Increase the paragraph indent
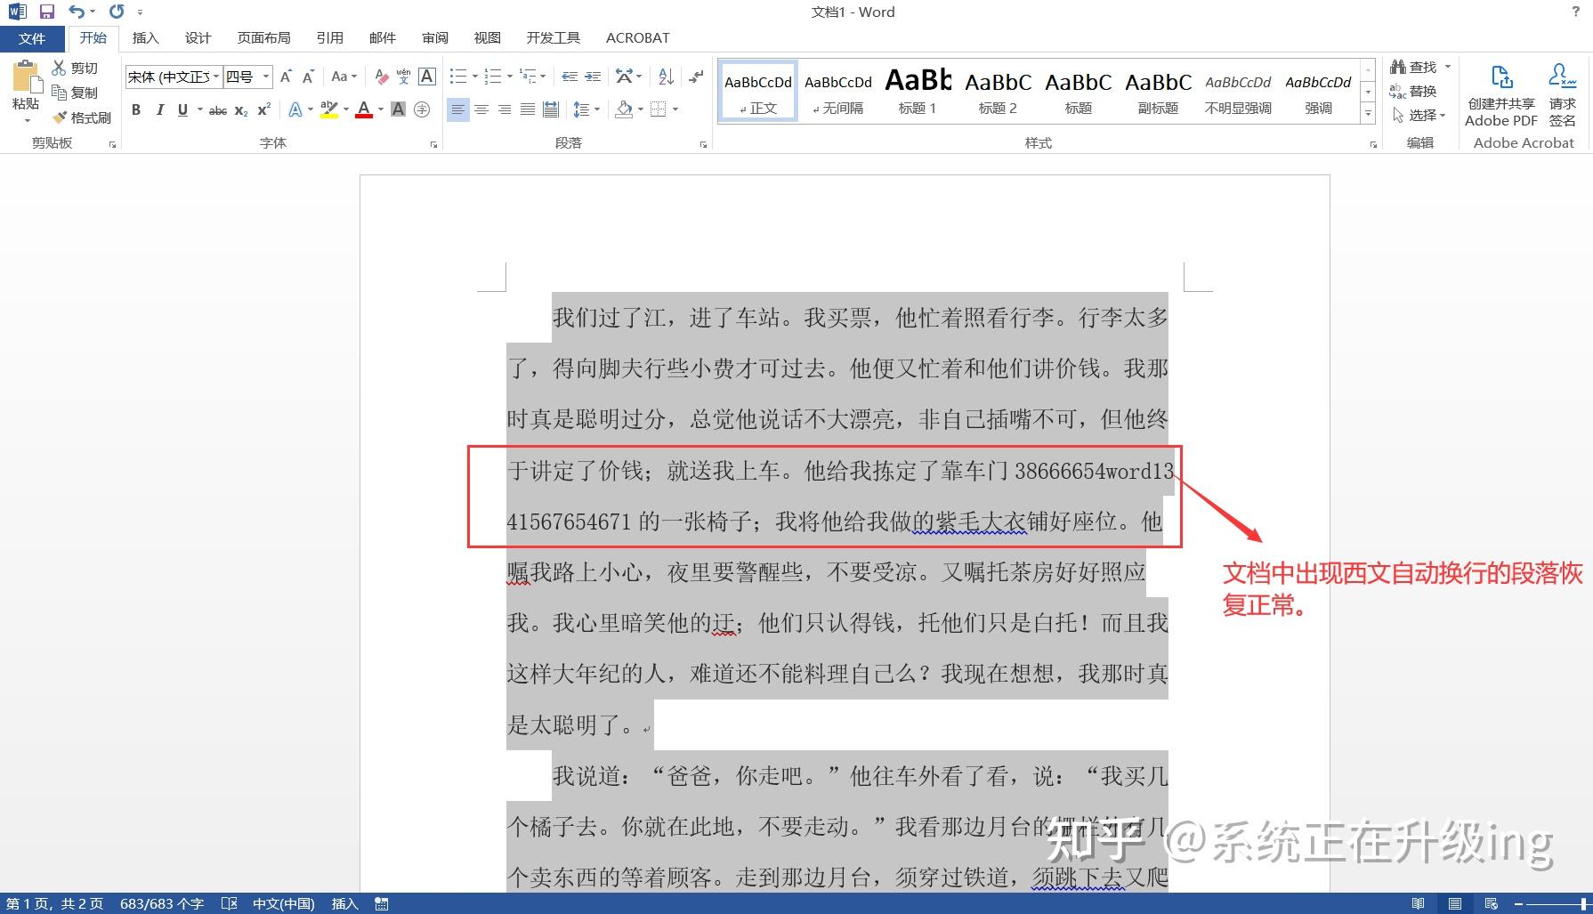The width and height of the screenshot is (1593, 914). [x=593, y=77]
